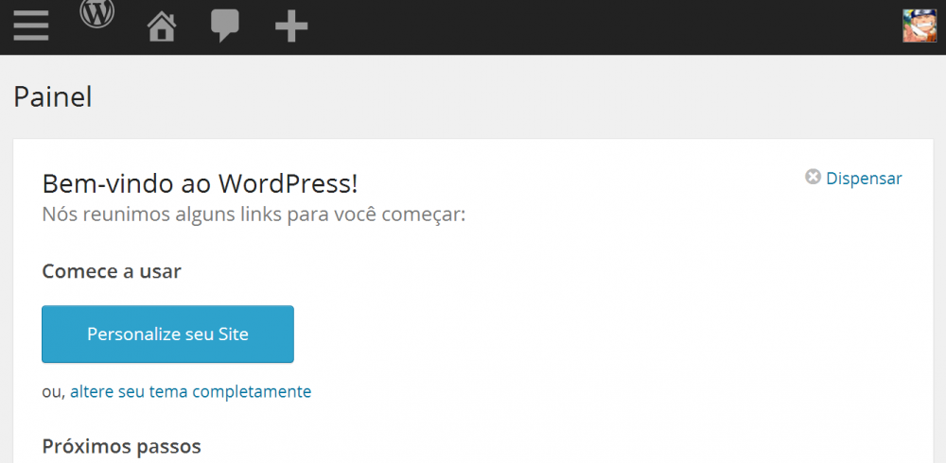Viewport: 946px width, 463px height.
Task: Expand the New content dropdown from plus
Action: [291, 26]
